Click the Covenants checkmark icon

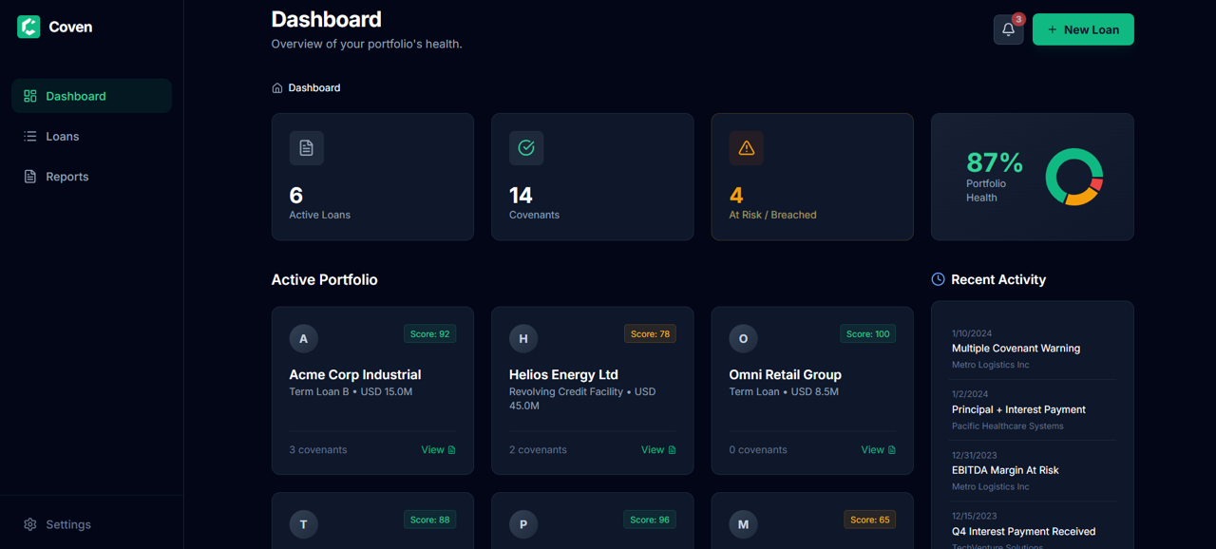[526, 148]
